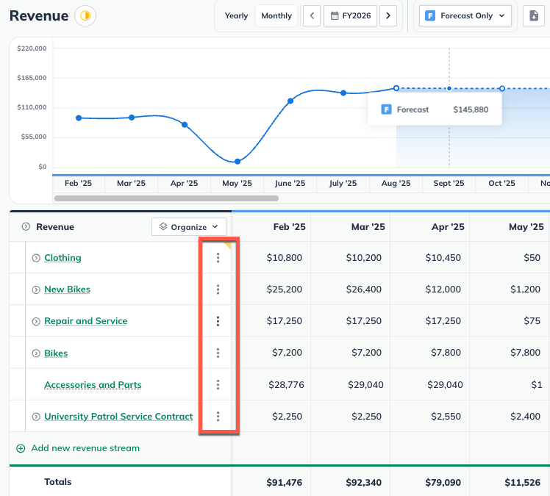This screenshot has height=496, width=550.
Task: Open three-dot menu for Clothing
Action: 218,258
